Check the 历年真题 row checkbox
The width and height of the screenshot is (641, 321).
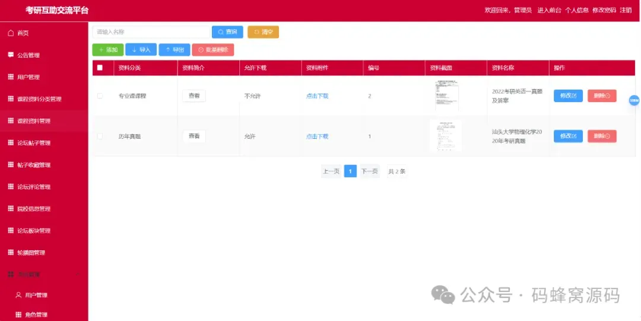click(x=100, y=136)
